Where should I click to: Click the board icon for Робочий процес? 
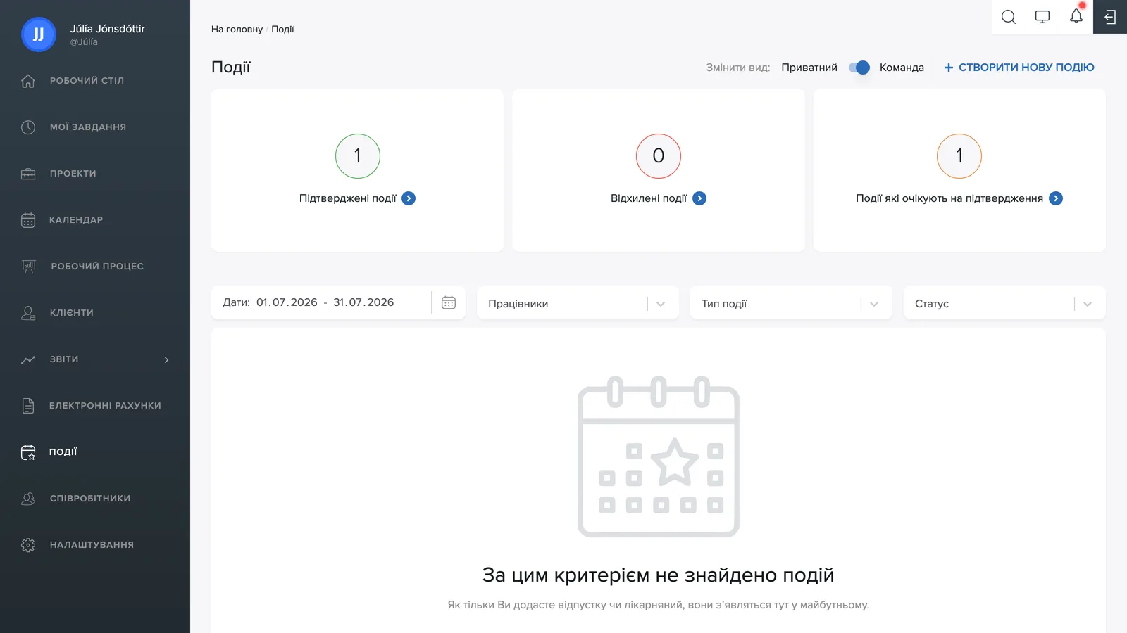pos(29,267)
